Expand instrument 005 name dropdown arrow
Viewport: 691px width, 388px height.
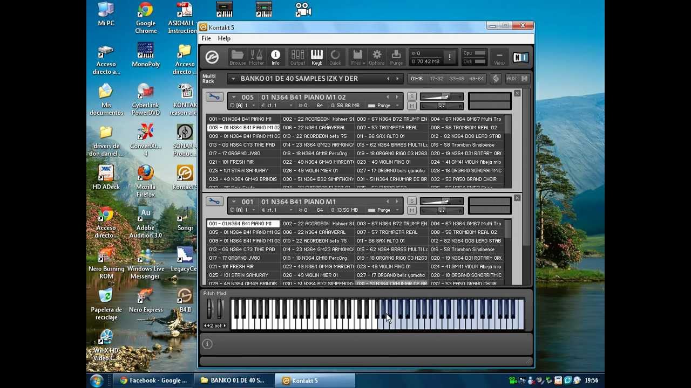tap(233, 97)
